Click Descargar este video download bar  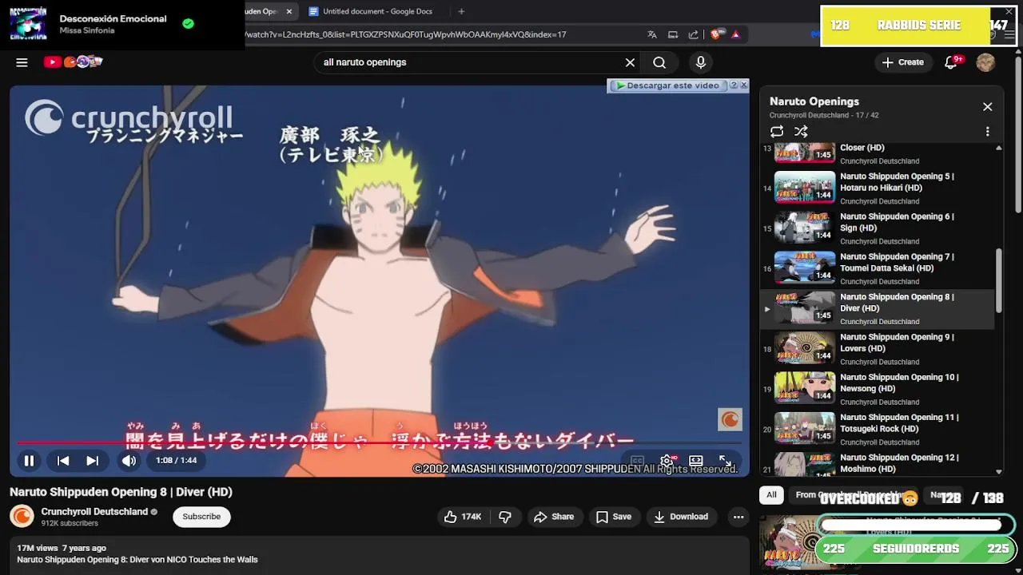coord(669,85)
